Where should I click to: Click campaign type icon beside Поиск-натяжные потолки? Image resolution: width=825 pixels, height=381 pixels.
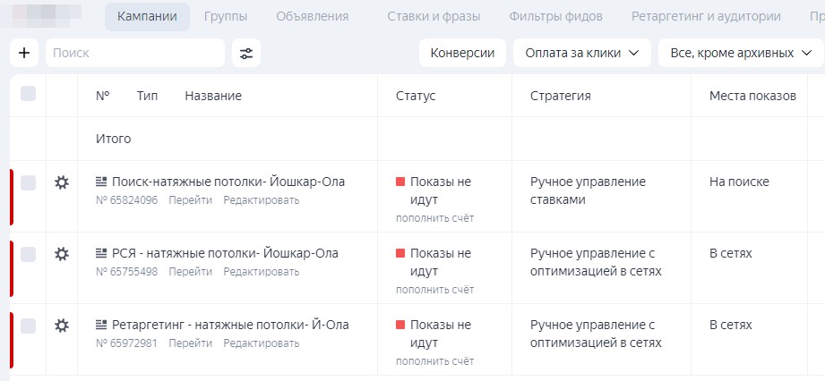(x=101, y=182)
